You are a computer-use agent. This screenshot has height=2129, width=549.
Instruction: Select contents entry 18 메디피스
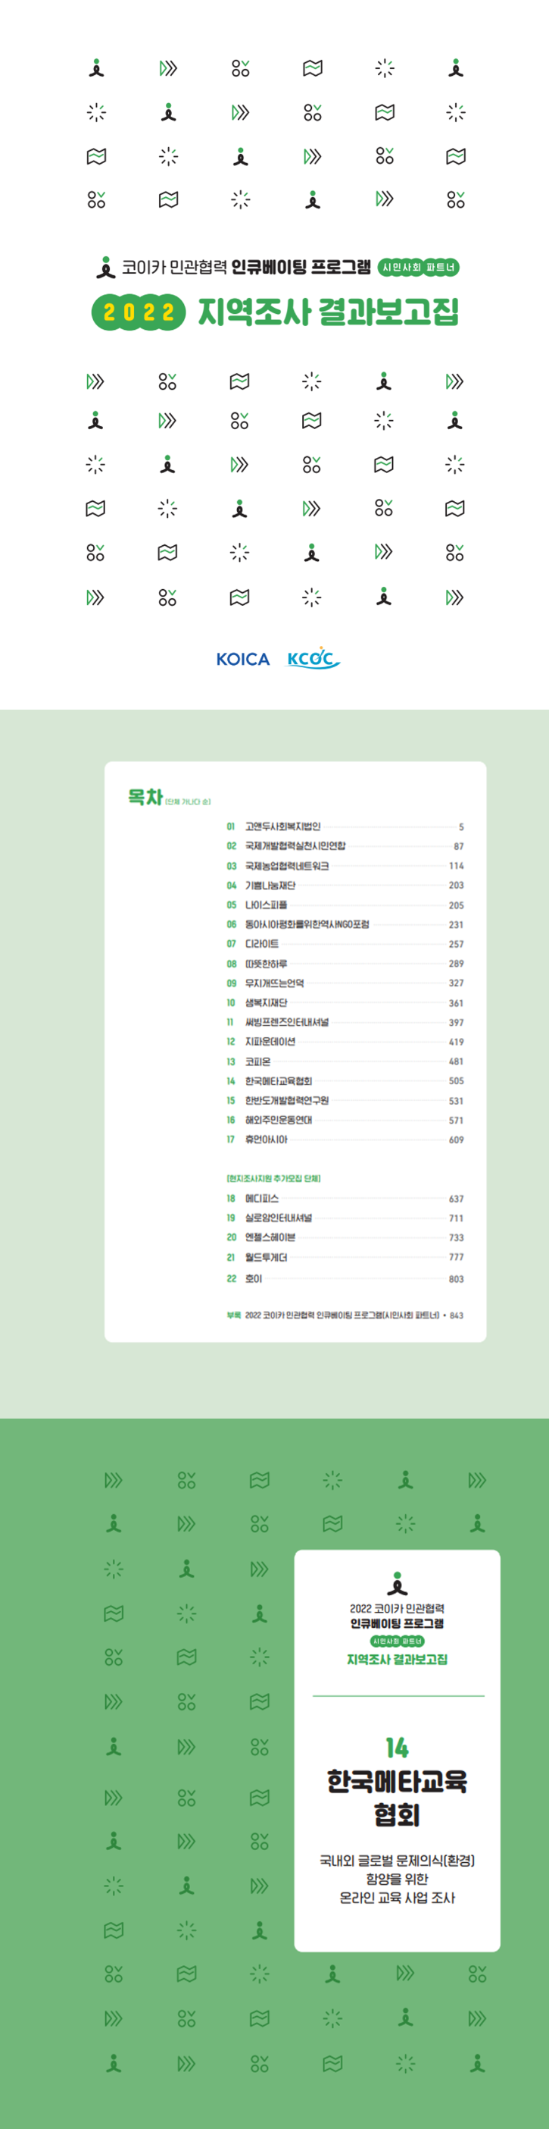(x=345, y=1199)
